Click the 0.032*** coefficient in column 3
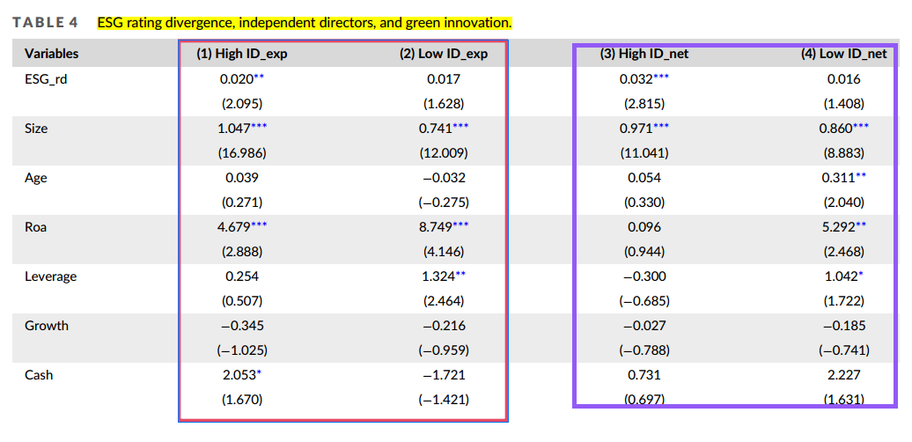912x442 pixels. [x=644, y=79]
